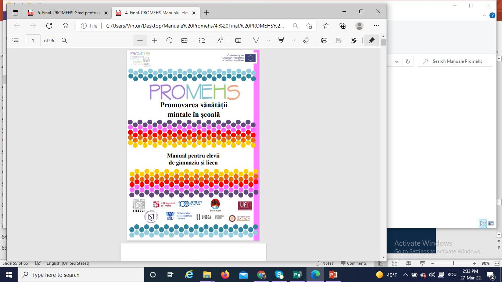Fit PDF page to width
502x282 pixels.
pos(184,40)
